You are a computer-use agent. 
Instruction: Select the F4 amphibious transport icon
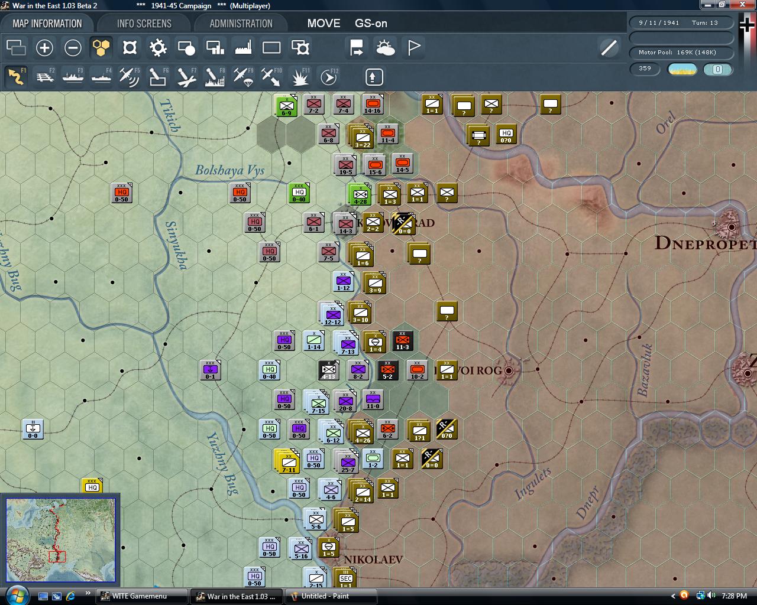click(x=101, y=77)
